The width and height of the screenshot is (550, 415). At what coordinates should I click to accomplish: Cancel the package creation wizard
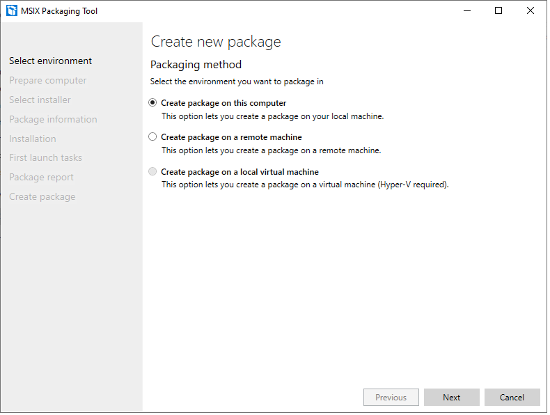click(x=512, y=398)
